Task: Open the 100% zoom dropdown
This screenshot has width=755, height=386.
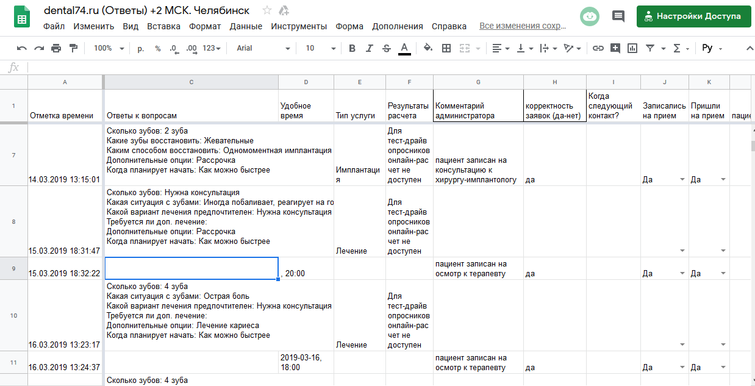Action: (109, 48)
